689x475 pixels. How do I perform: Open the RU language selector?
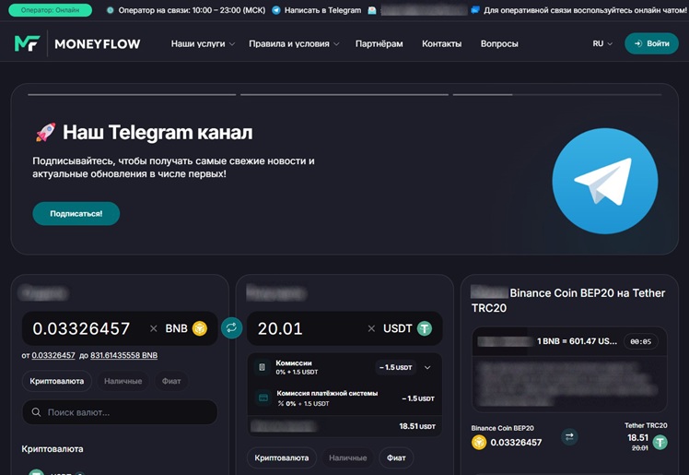click(602, 43)
